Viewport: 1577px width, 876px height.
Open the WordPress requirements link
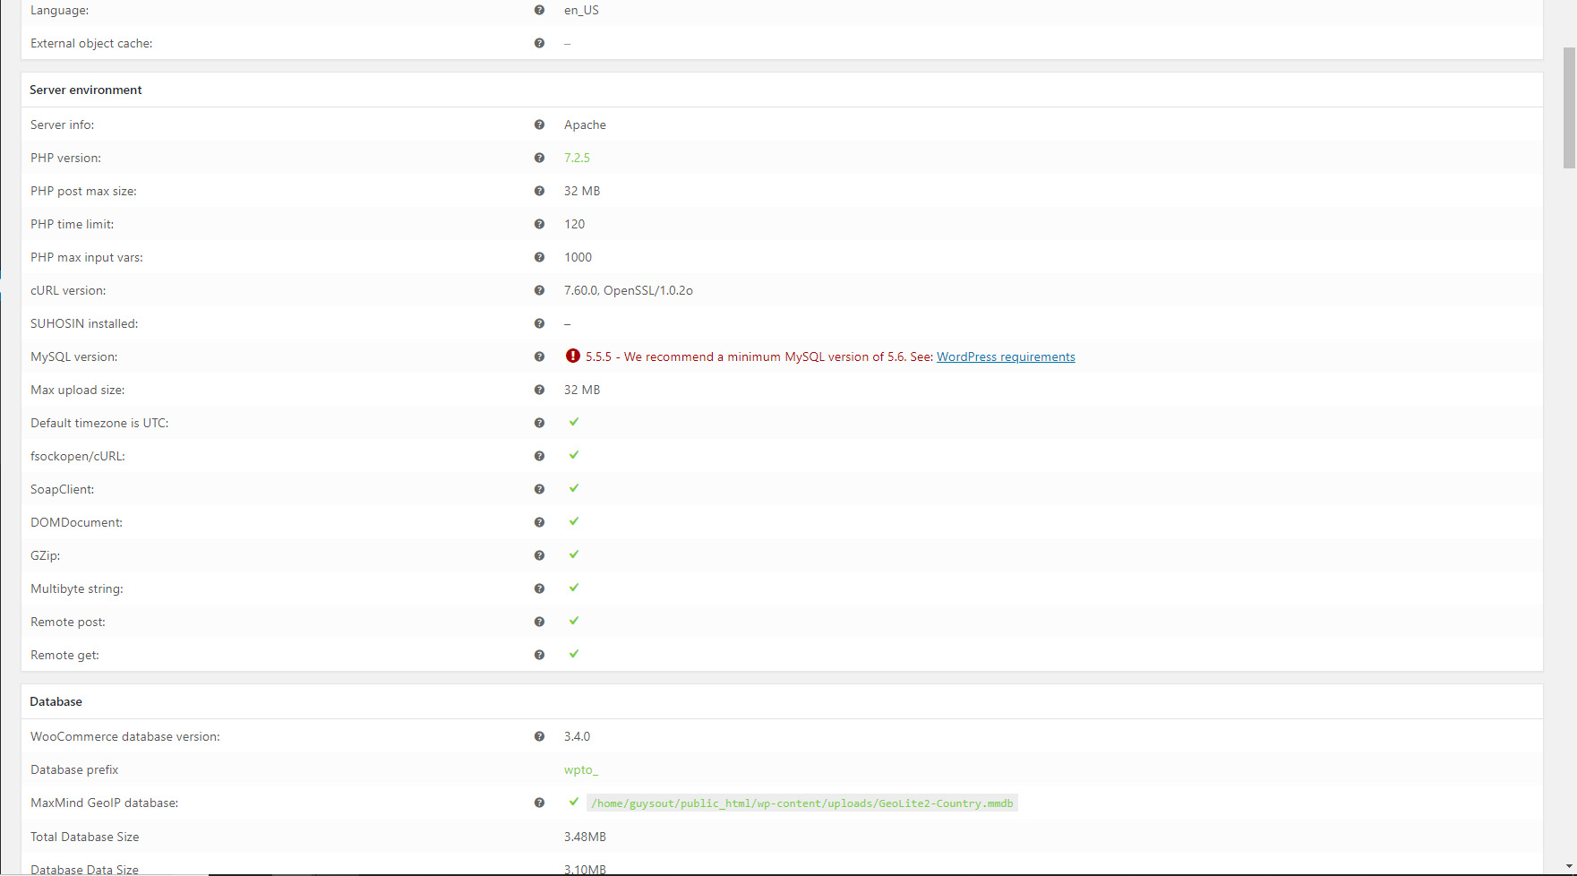tap(1006, 356)
